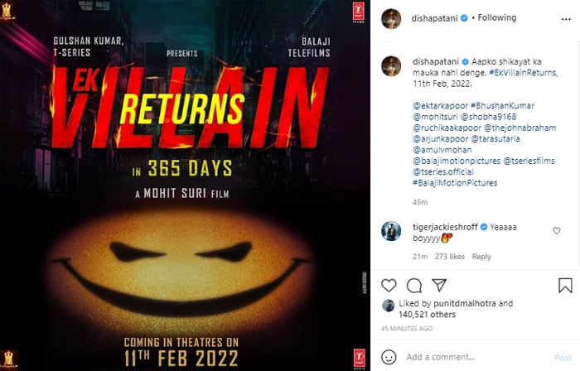This screenshot has height=371, width=580.
Task: Visit @ektarkapoor's profile mention
Action: click(x=437, y=107)
